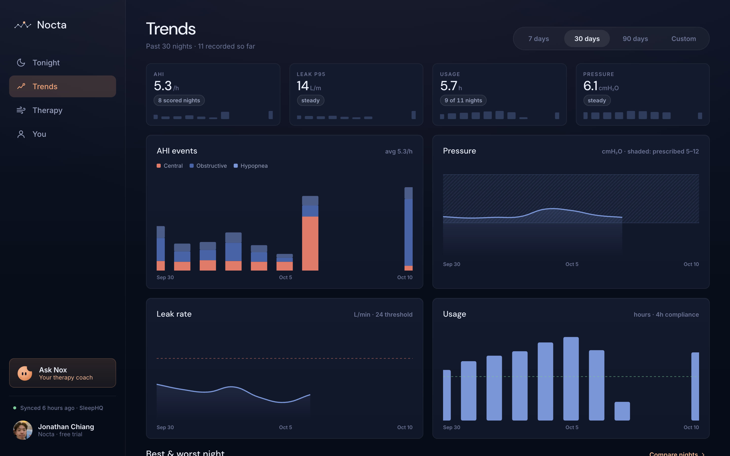Click the steady badge under Pressure
This screenshot has height=456, width=730.
pos(597,100)
